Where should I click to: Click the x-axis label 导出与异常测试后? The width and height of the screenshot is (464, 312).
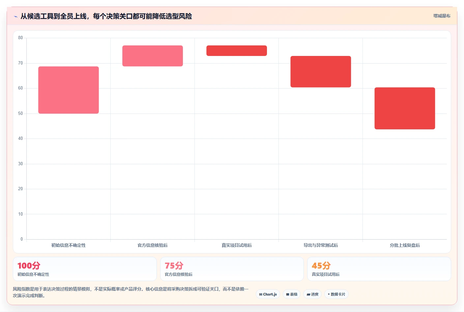point(321,245)
